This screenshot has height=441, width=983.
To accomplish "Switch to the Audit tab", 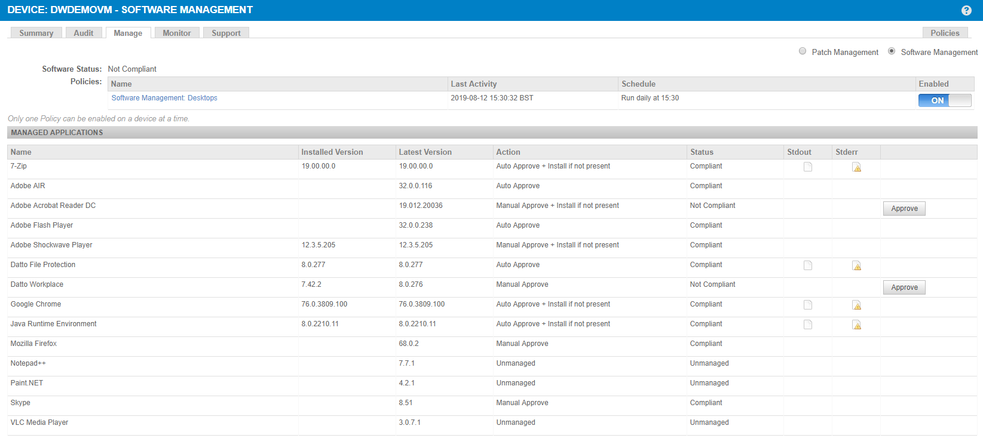I will tap(84, 33).
